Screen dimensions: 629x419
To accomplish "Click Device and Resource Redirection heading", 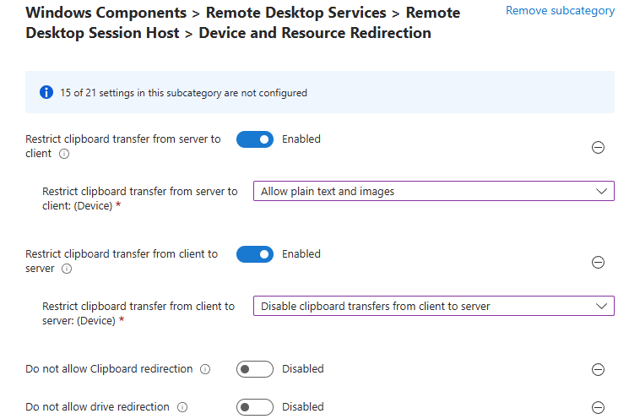I will pos(314,34).
